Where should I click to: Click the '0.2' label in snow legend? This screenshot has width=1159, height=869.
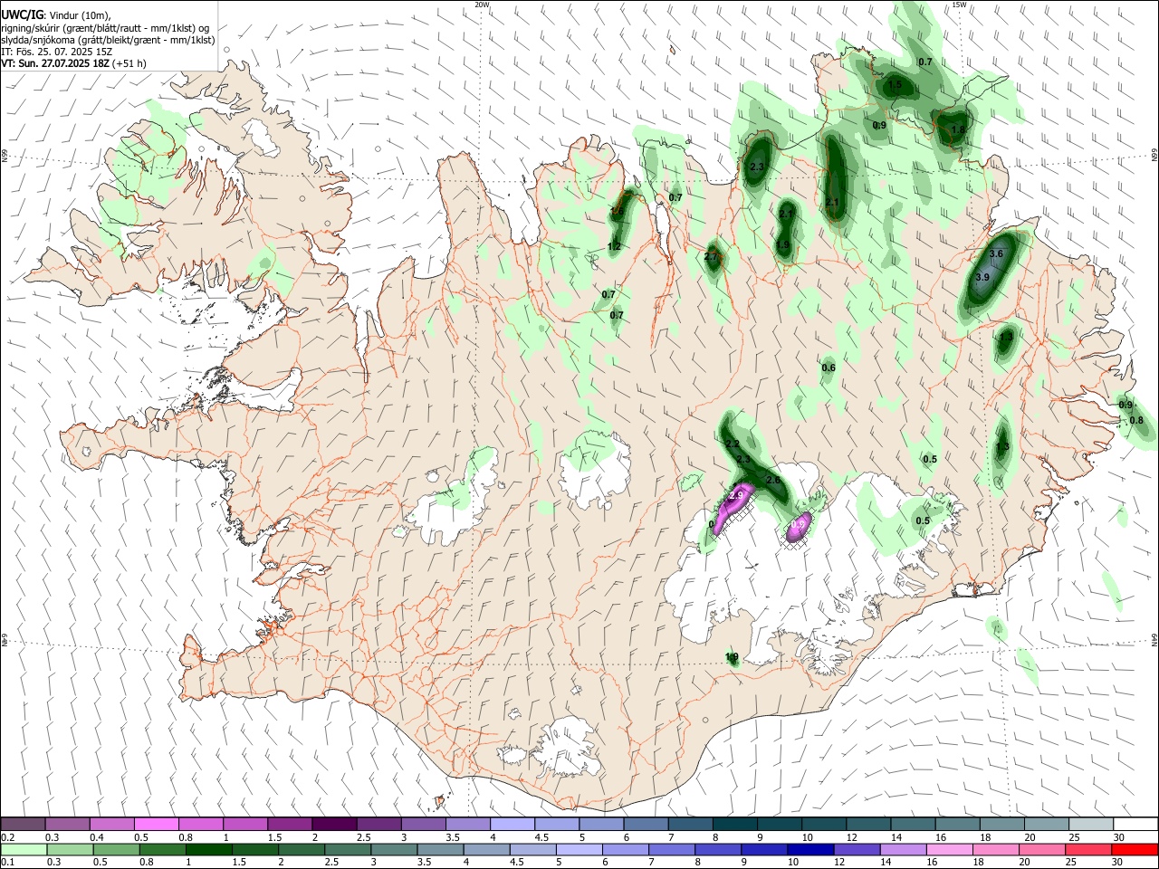click(8, 837)
